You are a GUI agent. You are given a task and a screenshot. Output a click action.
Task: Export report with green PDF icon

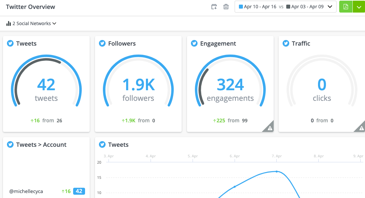(346, 7)
